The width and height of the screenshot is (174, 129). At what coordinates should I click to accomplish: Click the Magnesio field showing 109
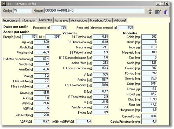pos(149,52)
